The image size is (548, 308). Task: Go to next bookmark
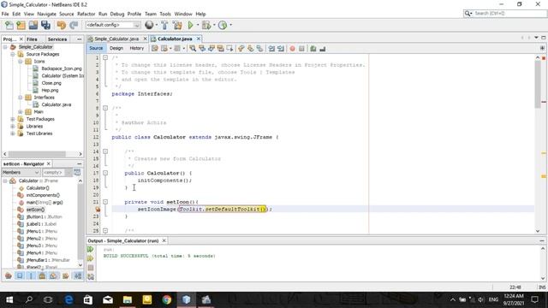250,49
